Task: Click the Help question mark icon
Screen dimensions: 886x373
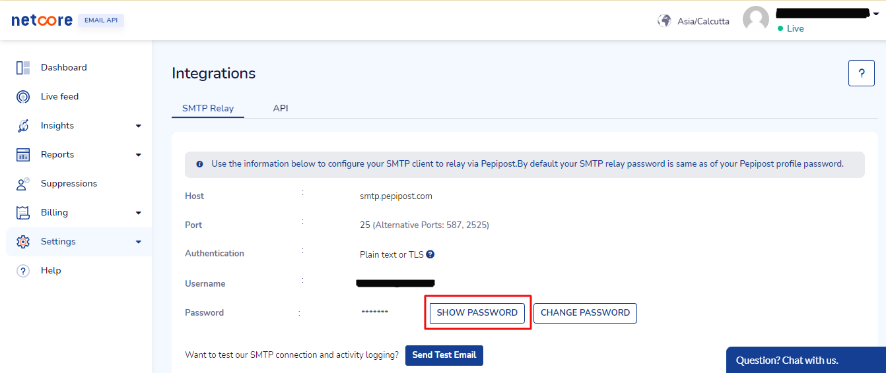Action: (x=23, y=271)
